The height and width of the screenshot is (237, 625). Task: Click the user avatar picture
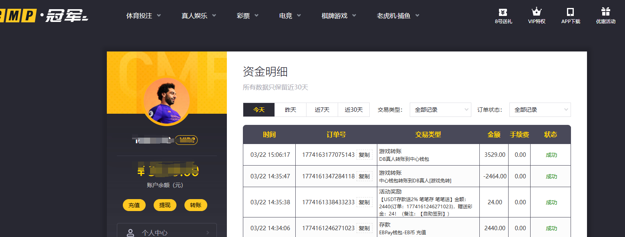pyautogui.click(x=166, y=101)
